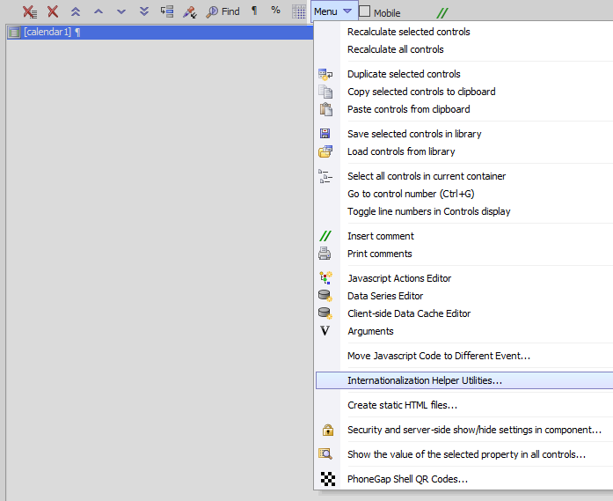Viewport: 613px width, 501px height.
Task: Click the grid layout toolbar icon
Action: pyautogui.click(x=299, y=11)
